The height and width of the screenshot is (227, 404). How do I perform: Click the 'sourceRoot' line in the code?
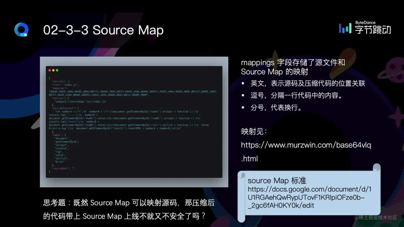click(63, 169)
